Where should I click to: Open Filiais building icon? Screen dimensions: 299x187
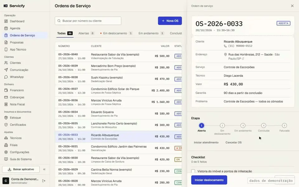(6, 145)
